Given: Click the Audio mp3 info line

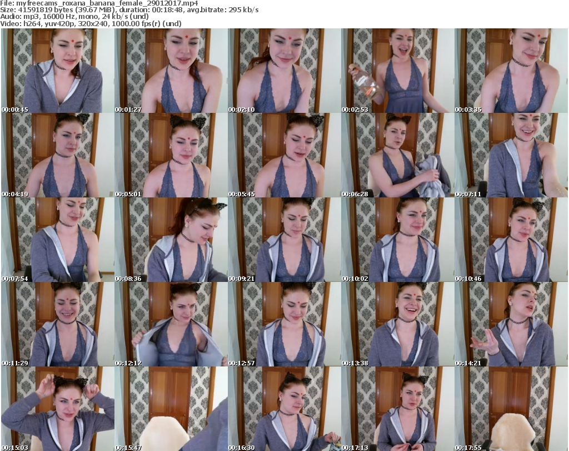Looking at the screenshot, I should pyautogui.click(x=74, y=17).
